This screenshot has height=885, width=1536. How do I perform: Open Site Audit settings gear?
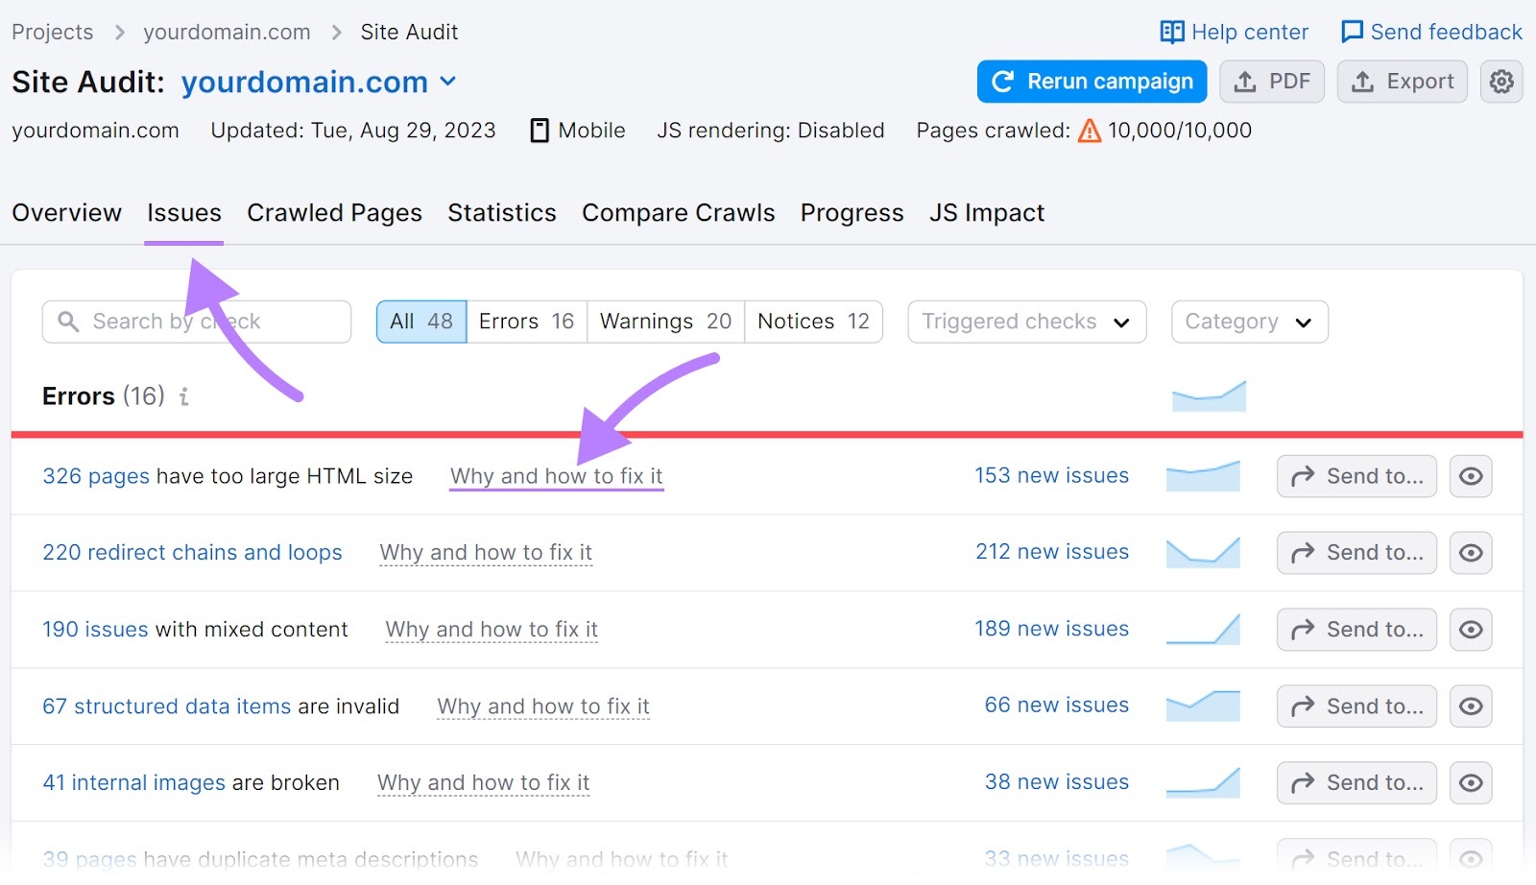pyautogui.click(x=1500, y=82)
